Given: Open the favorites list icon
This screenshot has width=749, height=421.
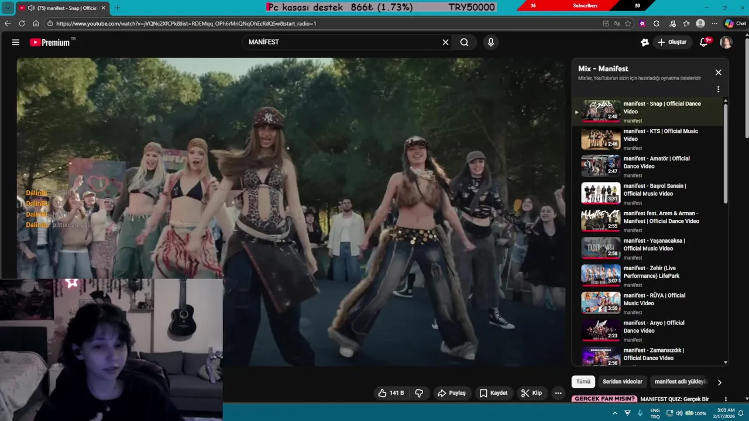Looking at the screenshot, I should [686, 23].
